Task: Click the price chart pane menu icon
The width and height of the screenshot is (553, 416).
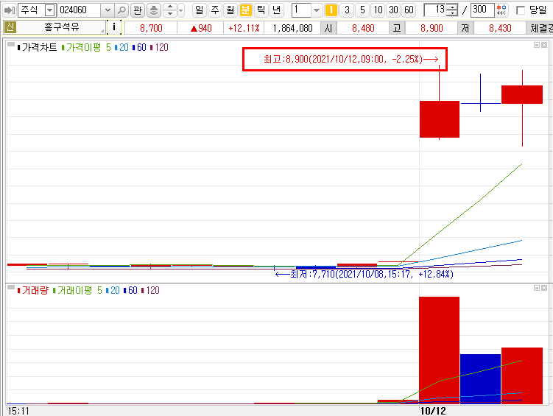Action: click(x=11, y=45)
